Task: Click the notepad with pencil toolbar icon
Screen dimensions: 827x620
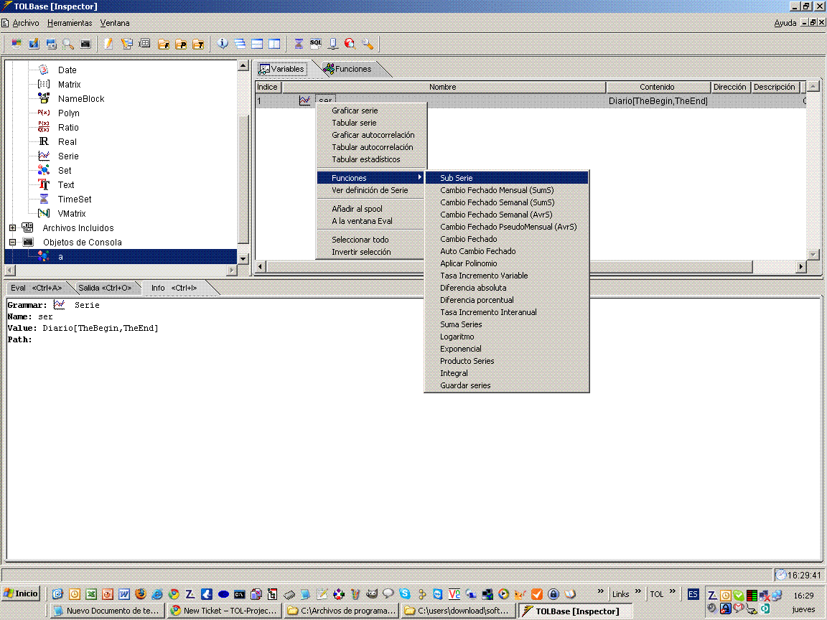Action: [108, 44]
